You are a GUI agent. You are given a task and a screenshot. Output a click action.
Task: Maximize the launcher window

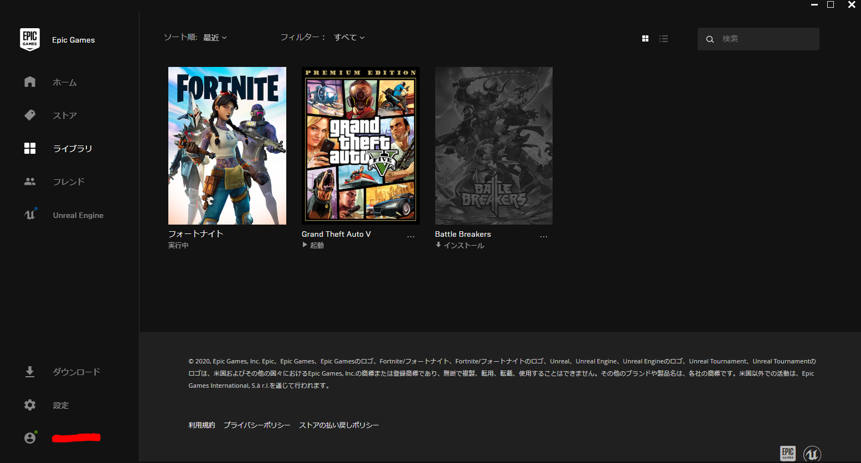pos(831,4)
